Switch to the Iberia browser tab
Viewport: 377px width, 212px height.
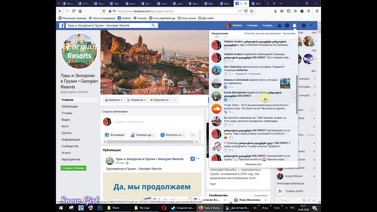(226, 4)
